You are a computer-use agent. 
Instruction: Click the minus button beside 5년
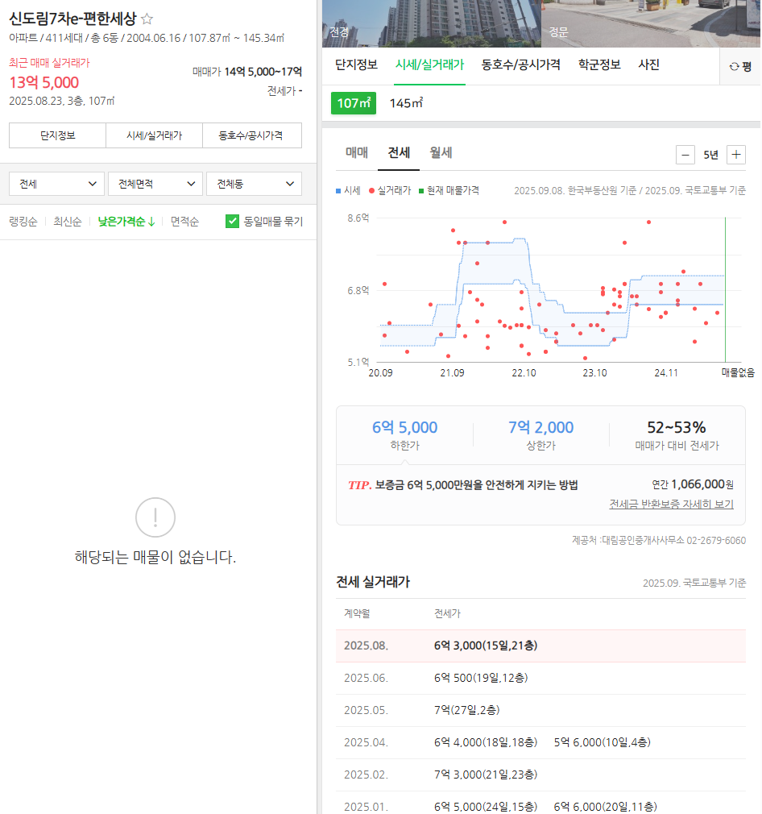[x=685, y=155]
